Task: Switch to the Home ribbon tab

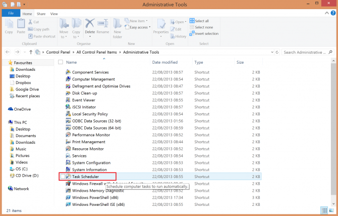Action: pos(27,14)
